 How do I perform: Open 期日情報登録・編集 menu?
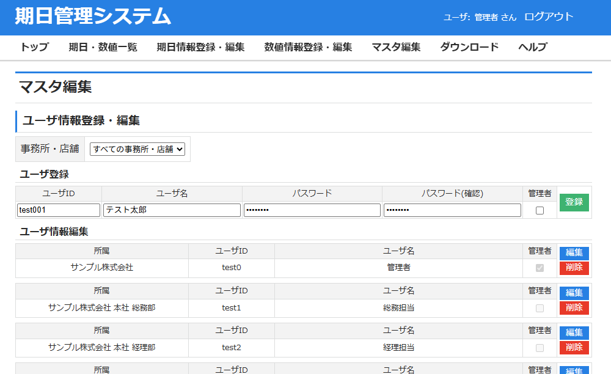click(200, 47)
